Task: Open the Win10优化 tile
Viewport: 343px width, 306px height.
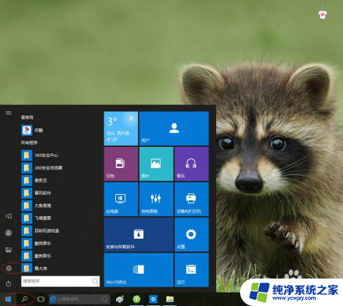Action: (x=139, y=270)
